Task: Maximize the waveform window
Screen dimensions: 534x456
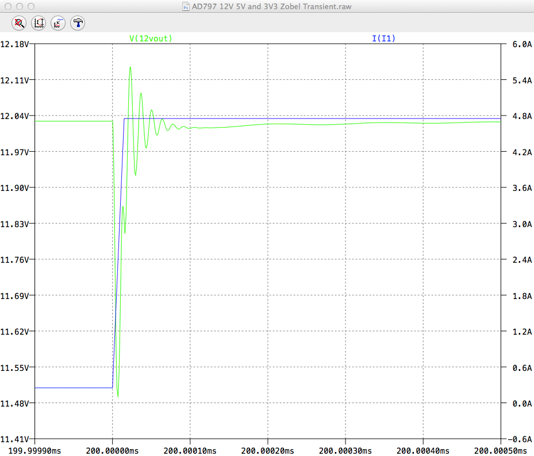Action: coord(31,6)
